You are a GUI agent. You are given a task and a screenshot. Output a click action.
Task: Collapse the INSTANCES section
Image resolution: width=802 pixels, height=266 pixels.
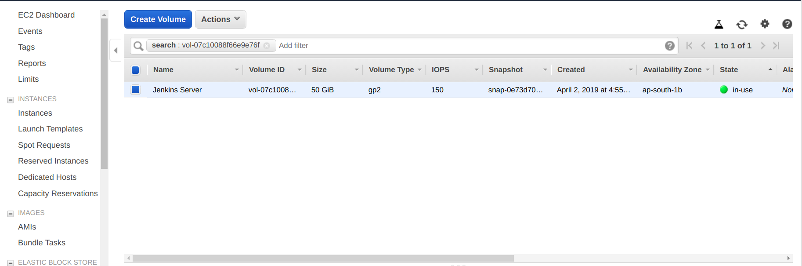pos(11,100)
